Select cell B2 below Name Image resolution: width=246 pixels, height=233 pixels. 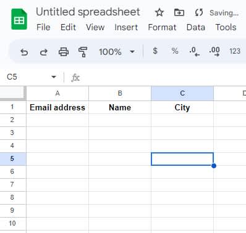pyautogui.click(x=120, y=120)
